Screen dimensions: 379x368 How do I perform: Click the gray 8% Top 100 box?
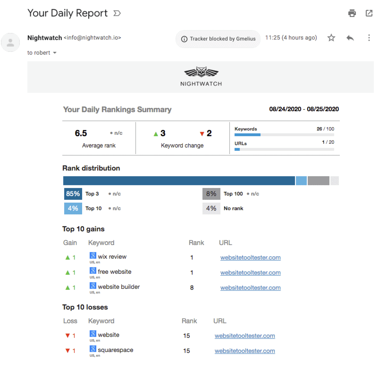pos(211,194)
